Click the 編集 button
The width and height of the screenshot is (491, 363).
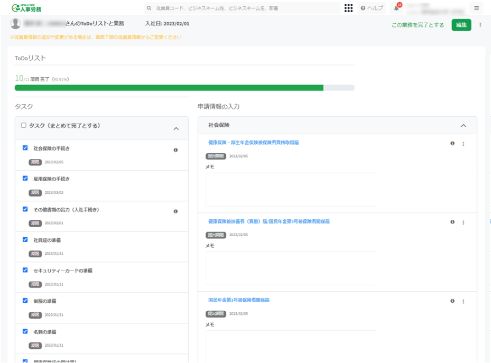[461, 25]
